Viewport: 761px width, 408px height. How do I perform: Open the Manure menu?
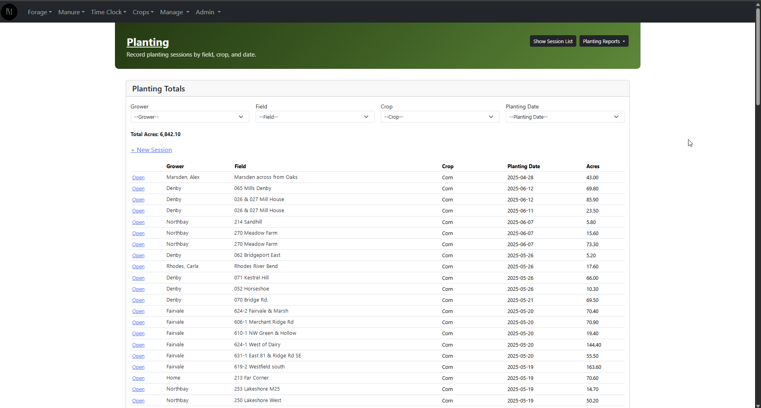click(71, 12)
